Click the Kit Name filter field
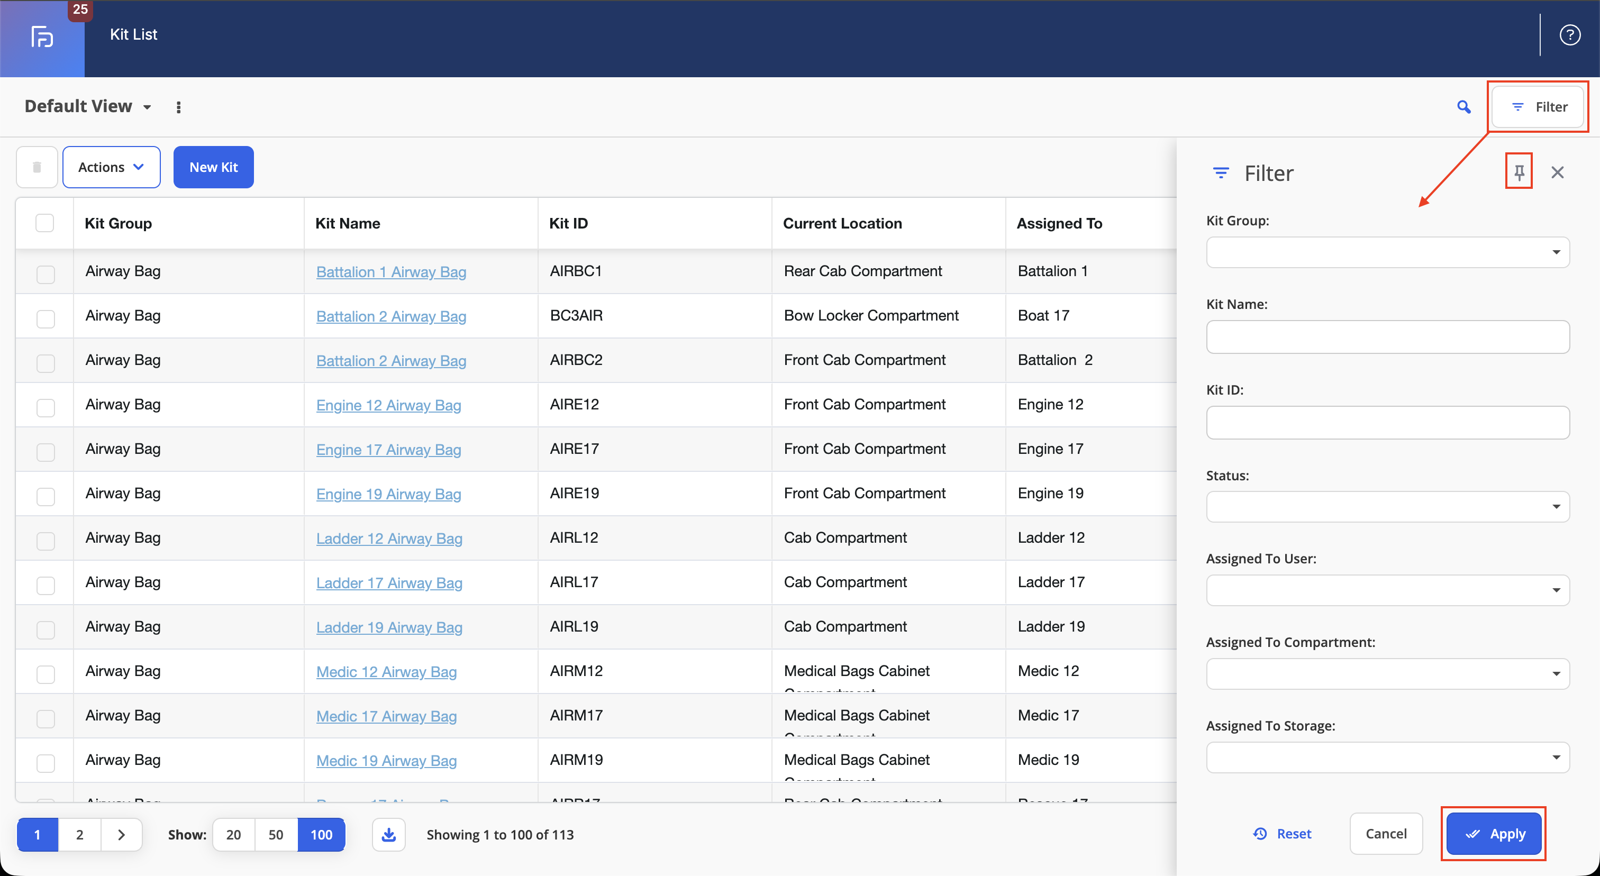Image resolution: width=1600 pixels, height=876 pixels. (1388, 337)
